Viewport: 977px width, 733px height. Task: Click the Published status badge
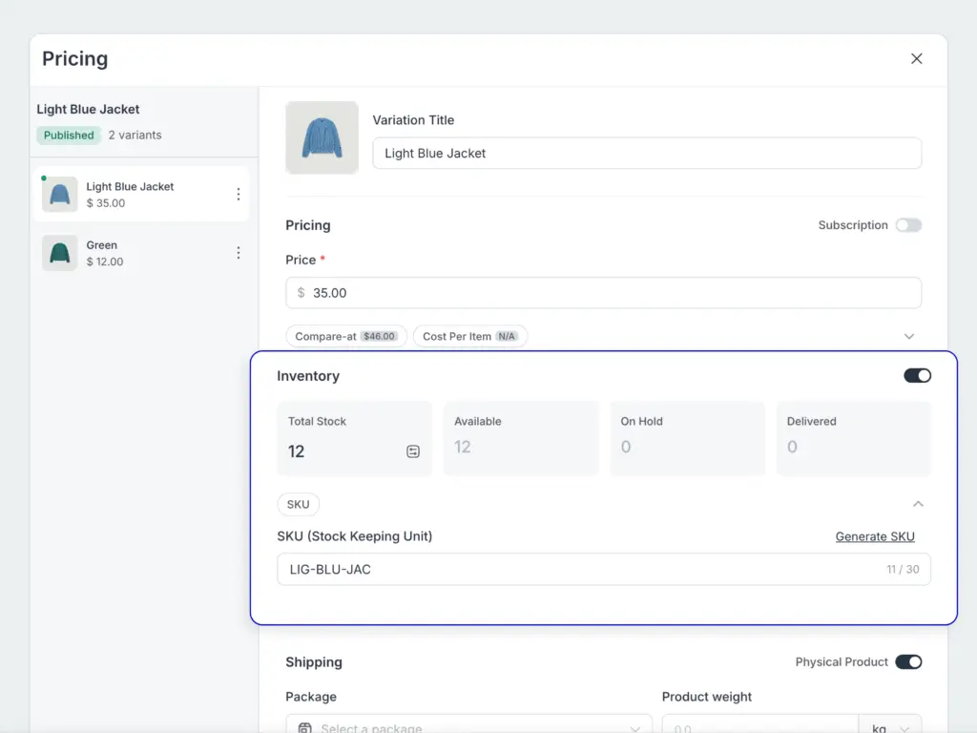(69, 136)
